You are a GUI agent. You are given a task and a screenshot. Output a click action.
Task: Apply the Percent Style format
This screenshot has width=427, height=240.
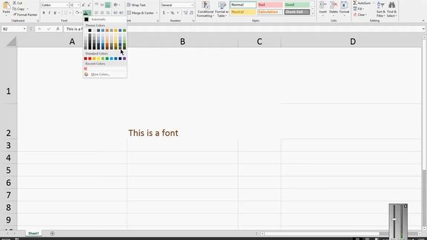pos(172,13)
